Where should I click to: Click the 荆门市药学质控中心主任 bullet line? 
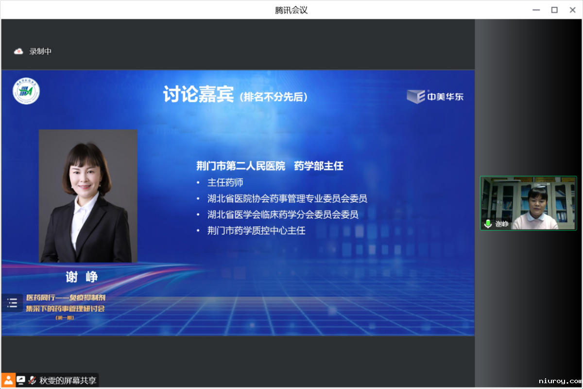point(256,230)
